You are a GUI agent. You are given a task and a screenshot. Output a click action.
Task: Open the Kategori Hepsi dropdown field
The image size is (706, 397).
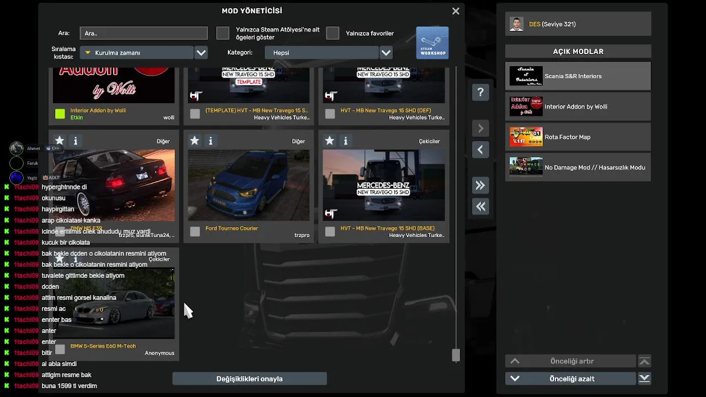(x=322, y=53)
